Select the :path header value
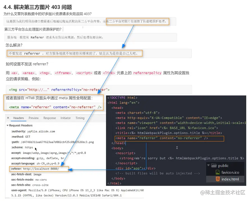 coord(57,142)
